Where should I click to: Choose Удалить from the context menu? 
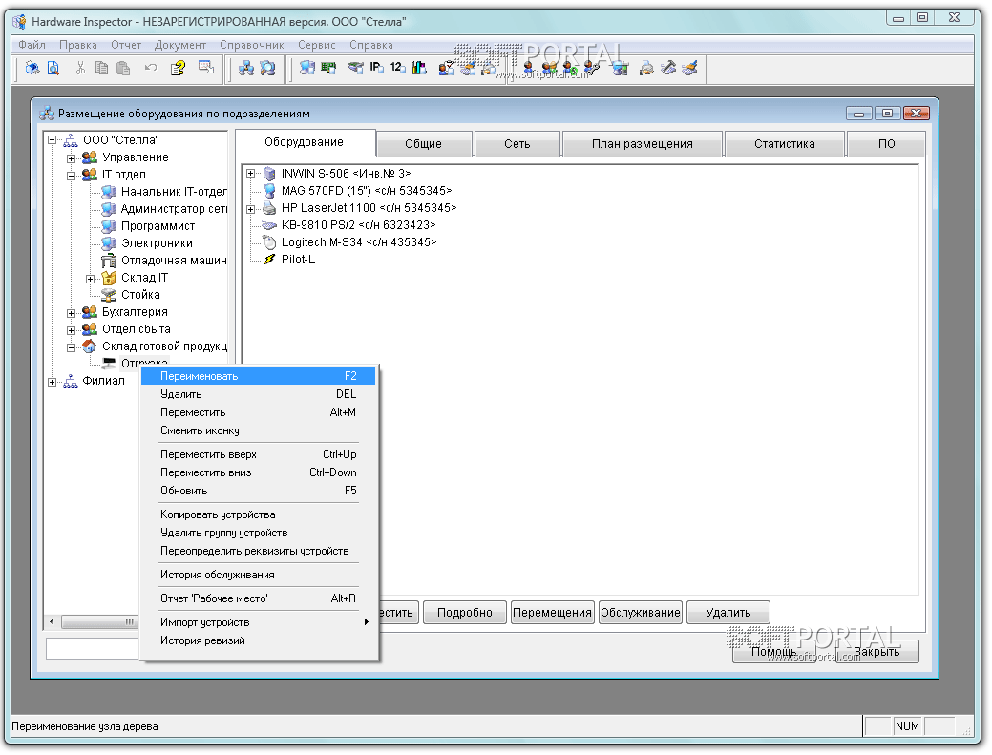tap(259, 394)
